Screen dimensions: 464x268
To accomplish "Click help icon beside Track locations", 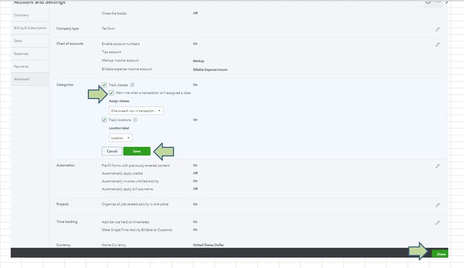I will coord(135,120).
